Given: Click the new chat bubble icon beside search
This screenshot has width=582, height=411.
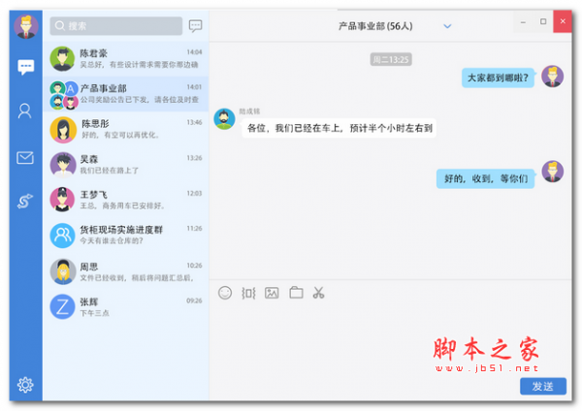Looking at the screenshot, I should [x=195, y=26].
